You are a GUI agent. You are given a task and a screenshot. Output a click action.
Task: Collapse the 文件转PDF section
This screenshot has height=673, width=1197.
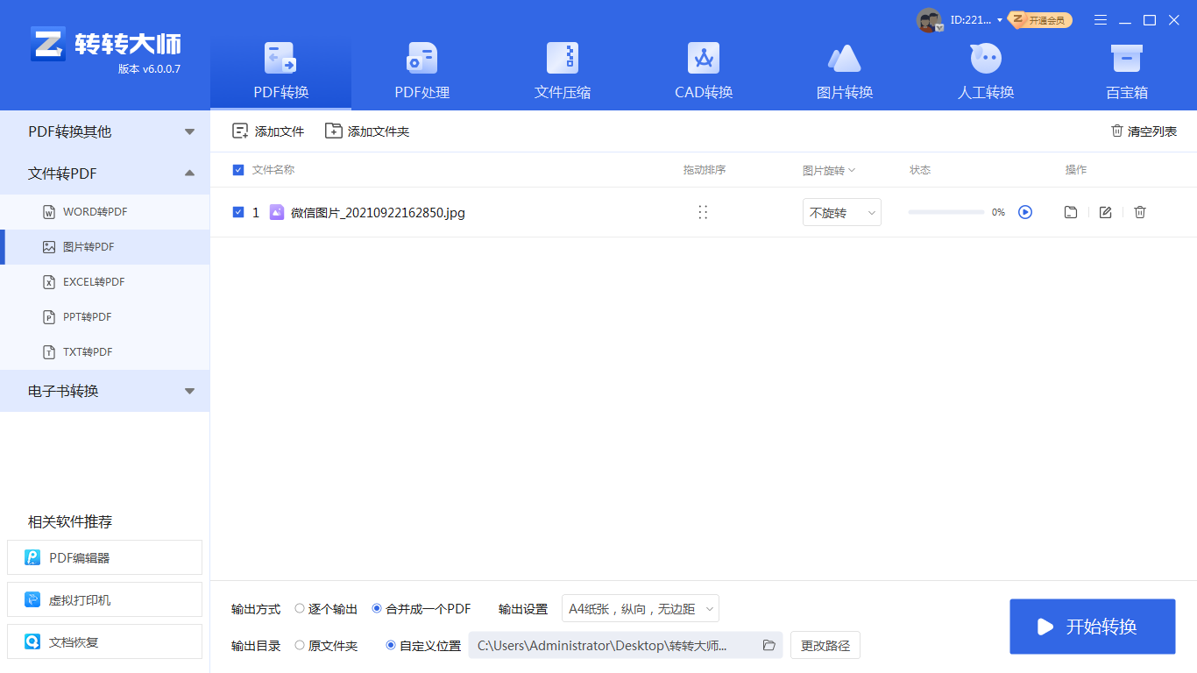[x=105, y=173]
